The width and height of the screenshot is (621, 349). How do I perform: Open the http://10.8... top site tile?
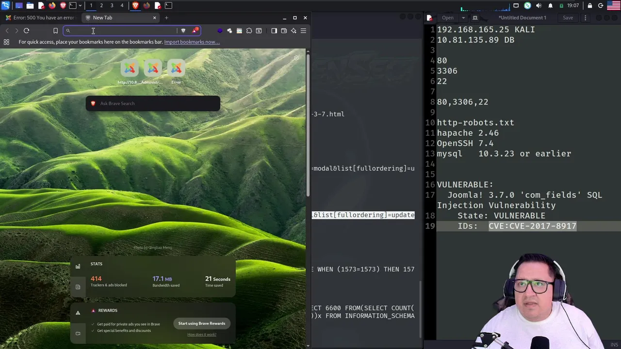[x=130, y=73]
